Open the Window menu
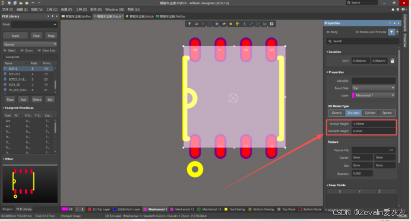Image resolution: width=411 pixels, height=221 pixels. pos(115,9)
